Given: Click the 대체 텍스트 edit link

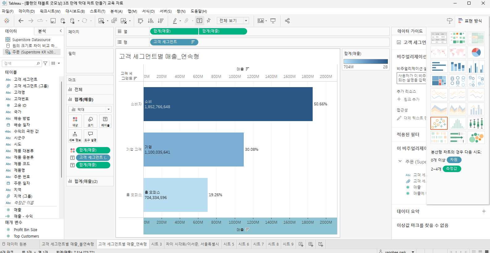Looking at the screenshot, I should coord(412,118).
